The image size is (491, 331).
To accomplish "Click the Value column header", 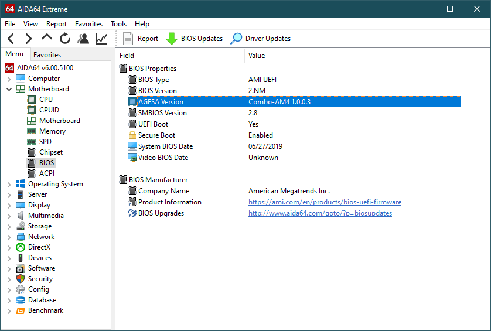I will (257, 56).
